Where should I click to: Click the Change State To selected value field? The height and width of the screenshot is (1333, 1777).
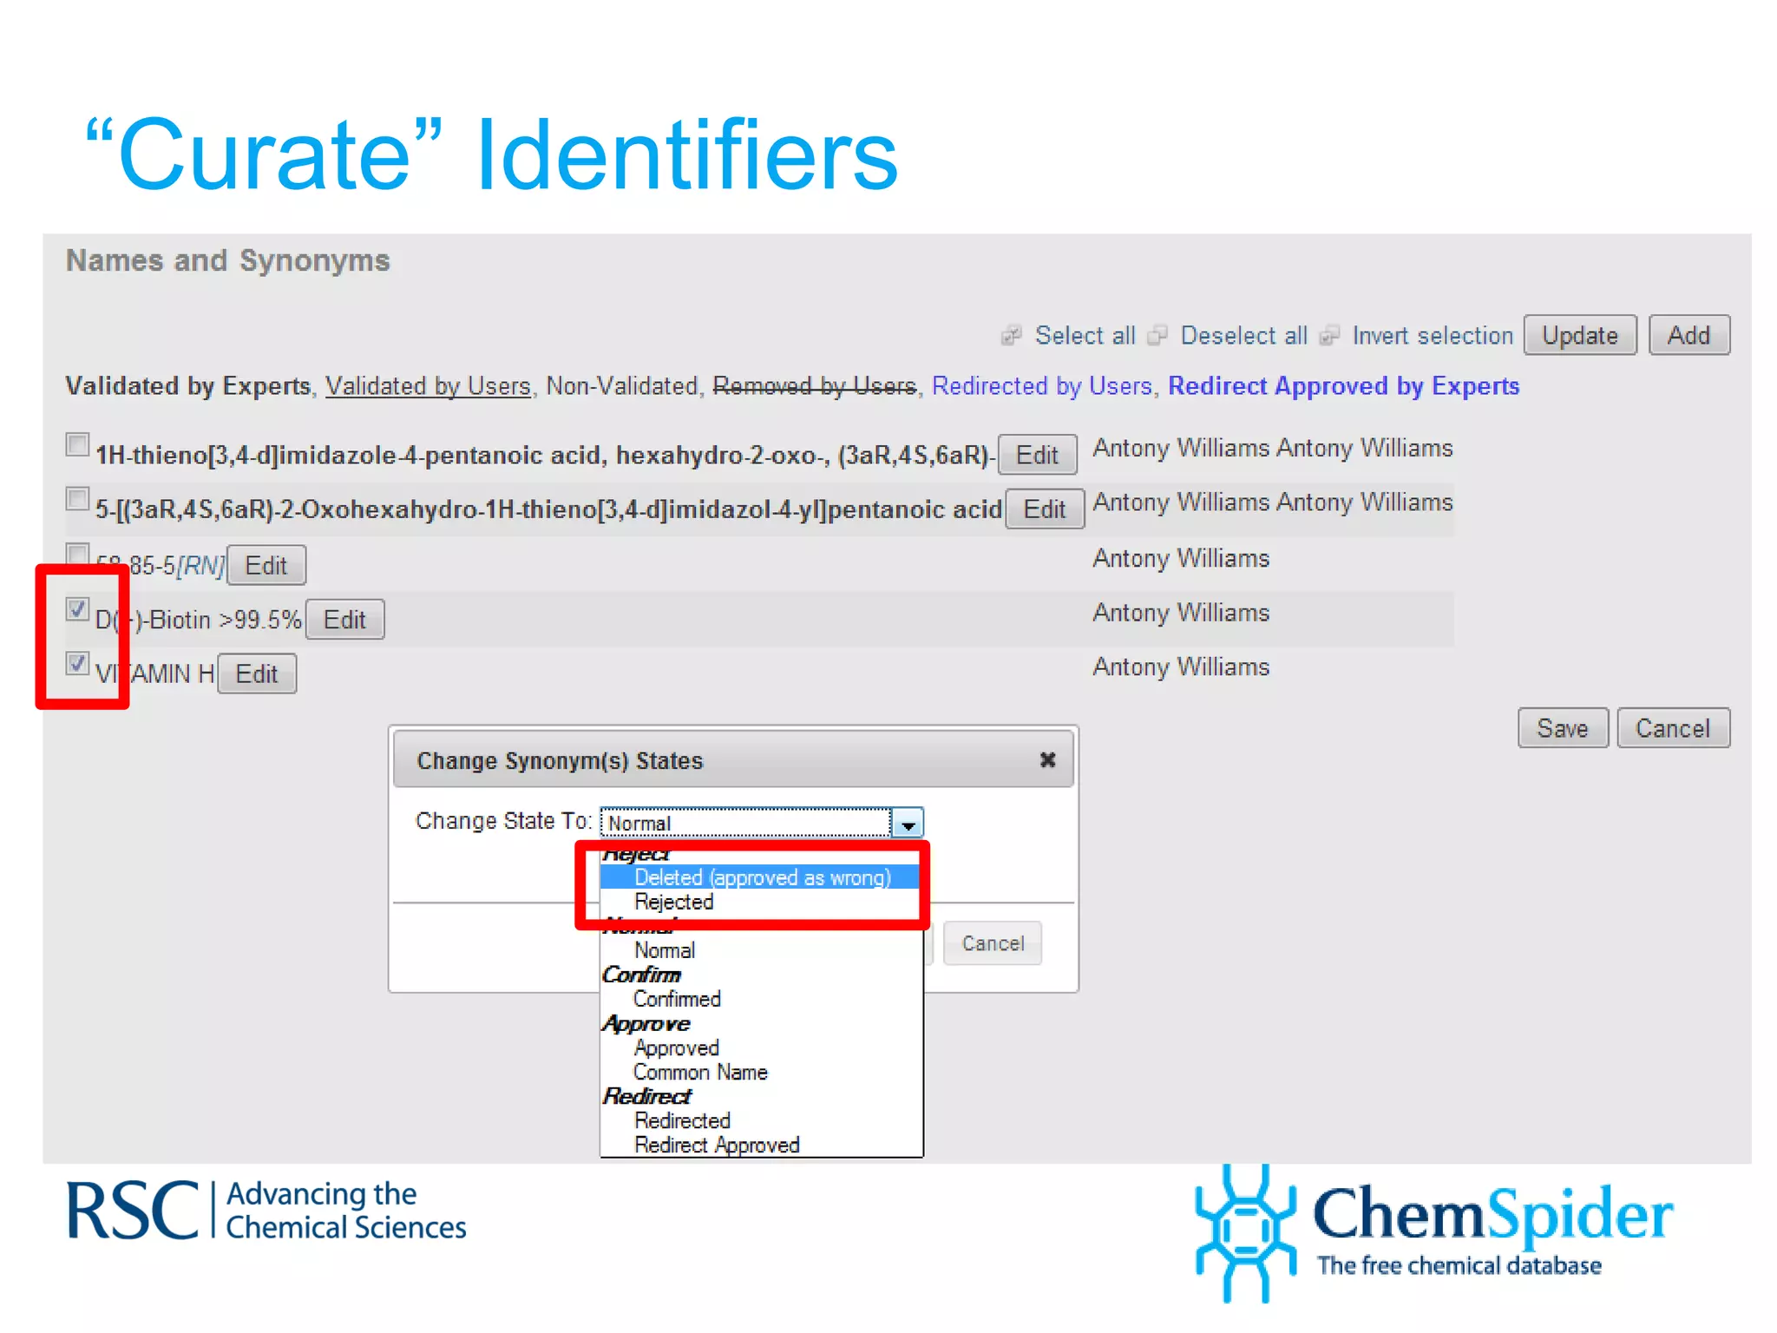click(745, 823)
